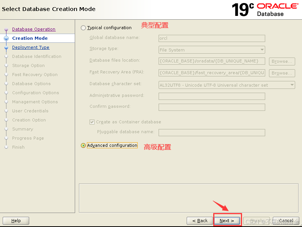Click the Pluggable database name field
This screenshot has height=227, width=302.
(x=212, y=132)
